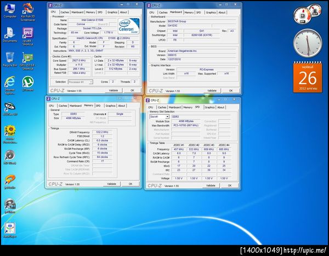Switch to Memory tab in the SPD slot window
This screenshot has width=329, height=256.
coord(188,107)
